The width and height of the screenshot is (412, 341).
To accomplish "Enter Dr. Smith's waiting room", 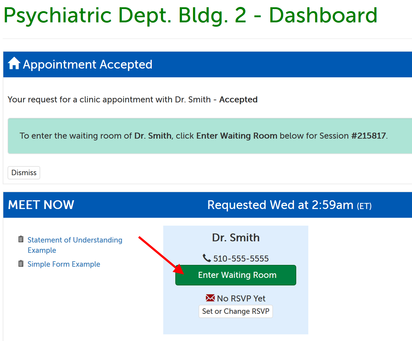I will click(x=236, y=275).
